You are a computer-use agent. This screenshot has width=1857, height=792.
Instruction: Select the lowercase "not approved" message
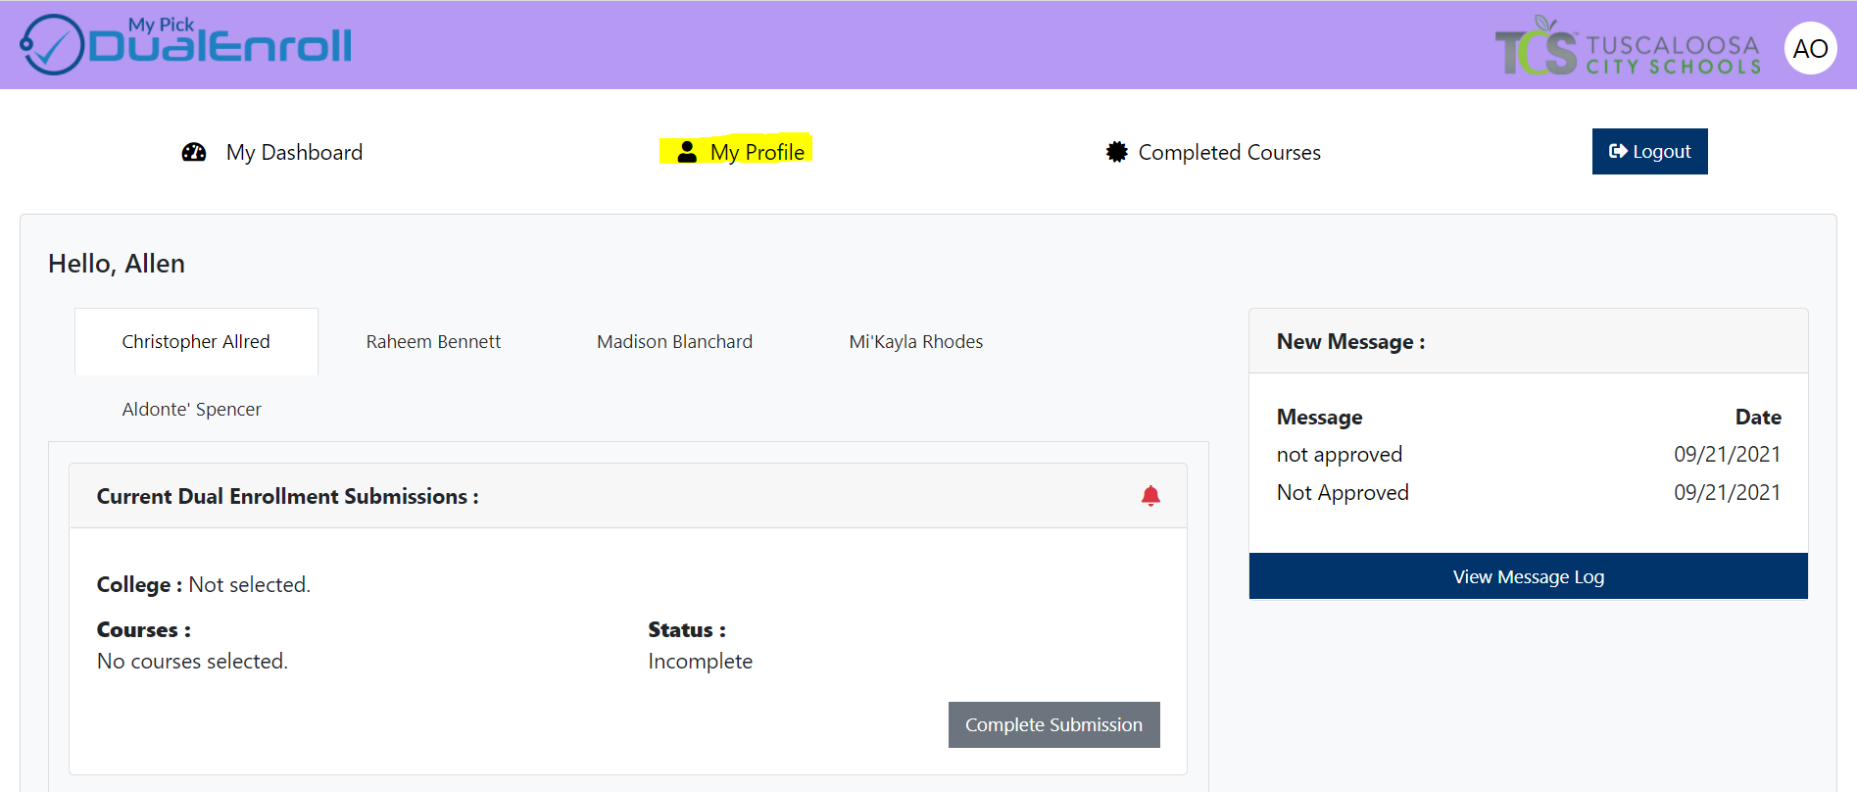tap(1339, 455)
